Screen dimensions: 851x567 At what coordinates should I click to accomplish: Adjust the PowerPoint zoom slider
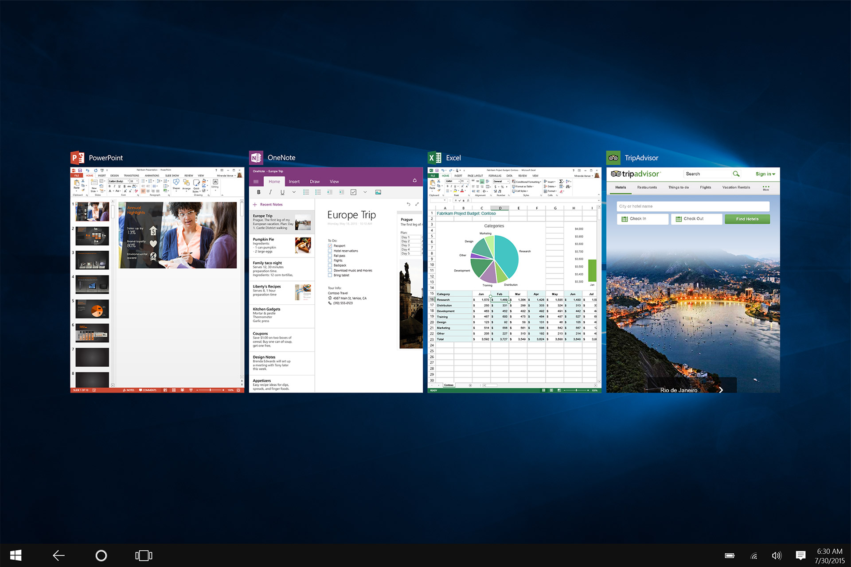tap(210, 390)
